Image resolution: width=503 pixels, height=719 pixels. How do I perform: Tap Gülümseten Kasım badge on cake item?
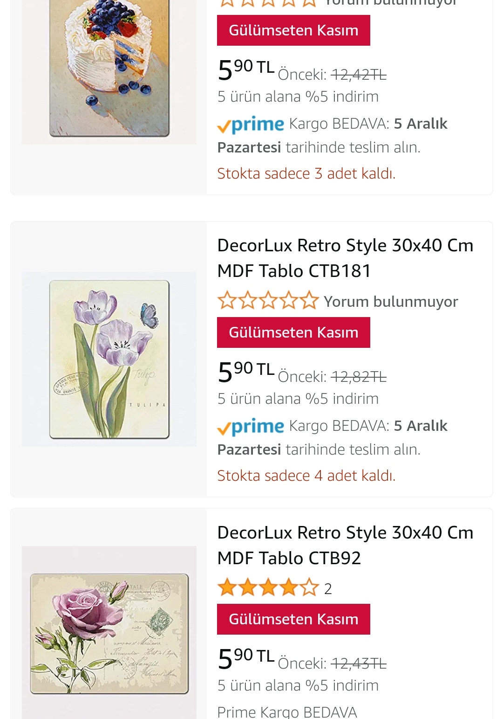point(293,30)
